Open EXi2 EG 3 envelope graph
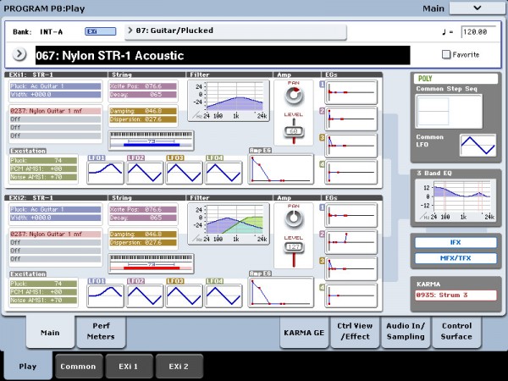Image resolution: width=508 pixels, height=381 pixels. [351, 268]
